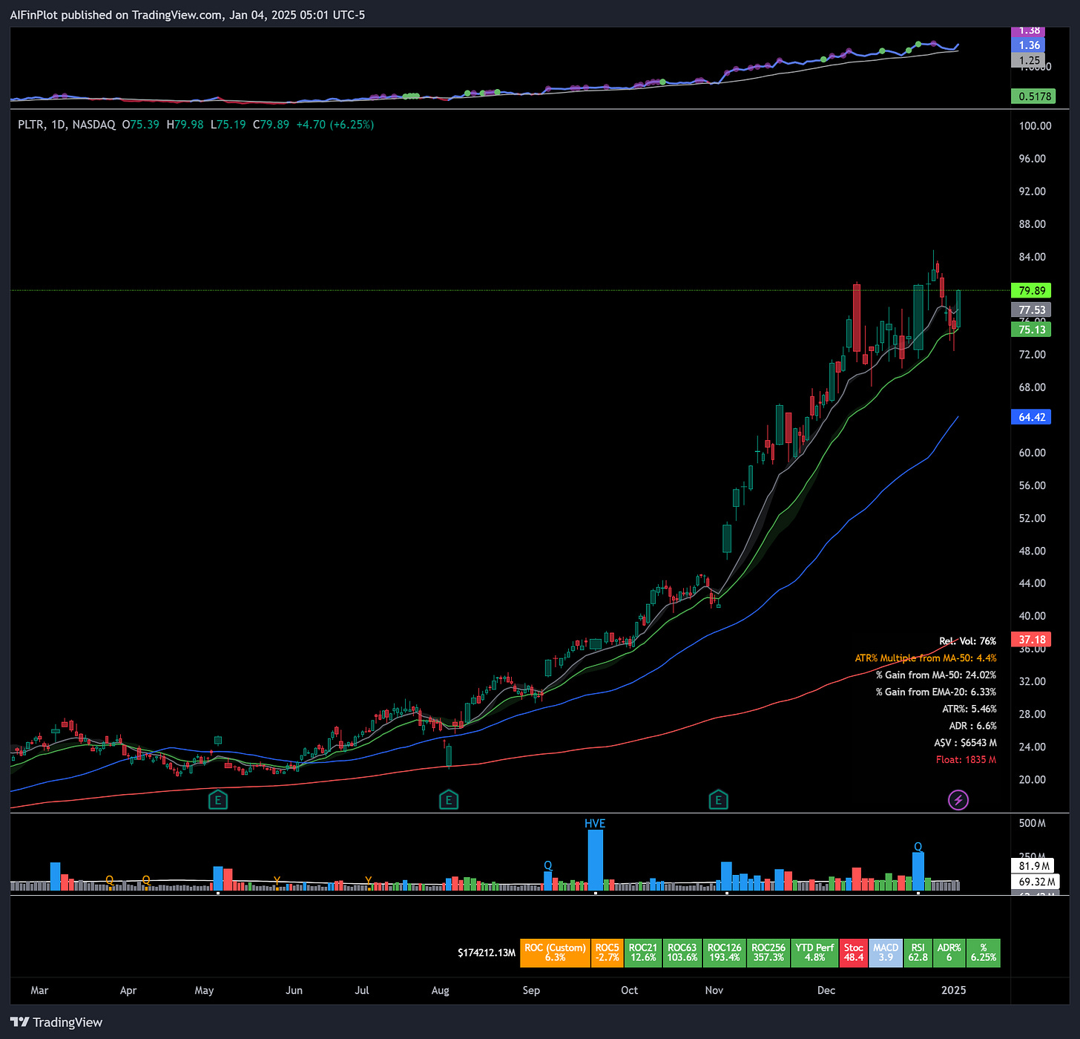The image size is (1080, 1039).
Task: Click the % 6.25% cell
Action: click(984, 953)
